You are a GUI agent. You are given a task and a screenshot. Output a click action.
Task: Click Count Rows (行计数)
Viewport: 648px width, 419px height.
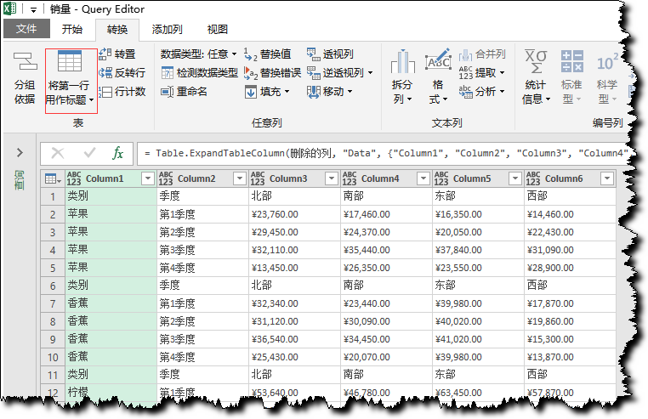(122, 91)
